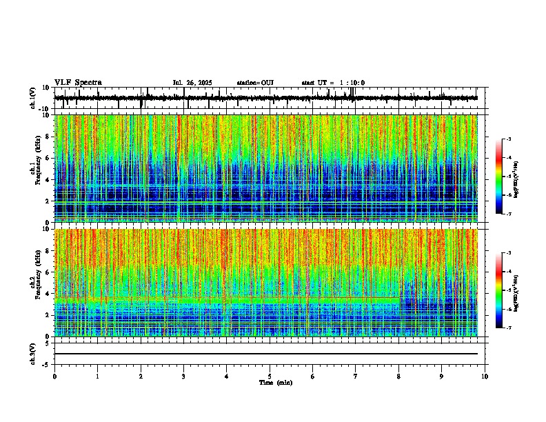Click inside the ch.2 spectrogram plot
Screen dimensions: 546x422
[x=265, y=283]
